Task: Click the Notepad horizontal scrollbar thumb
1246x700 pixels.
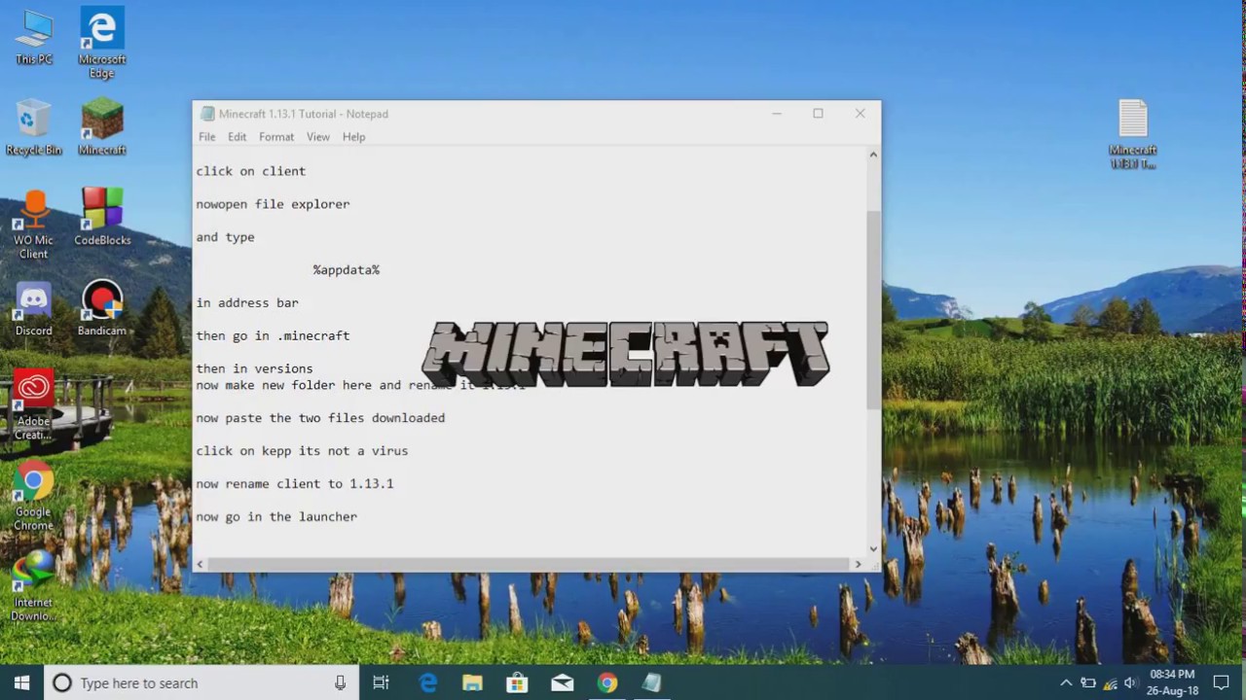Action: point(530,564)
